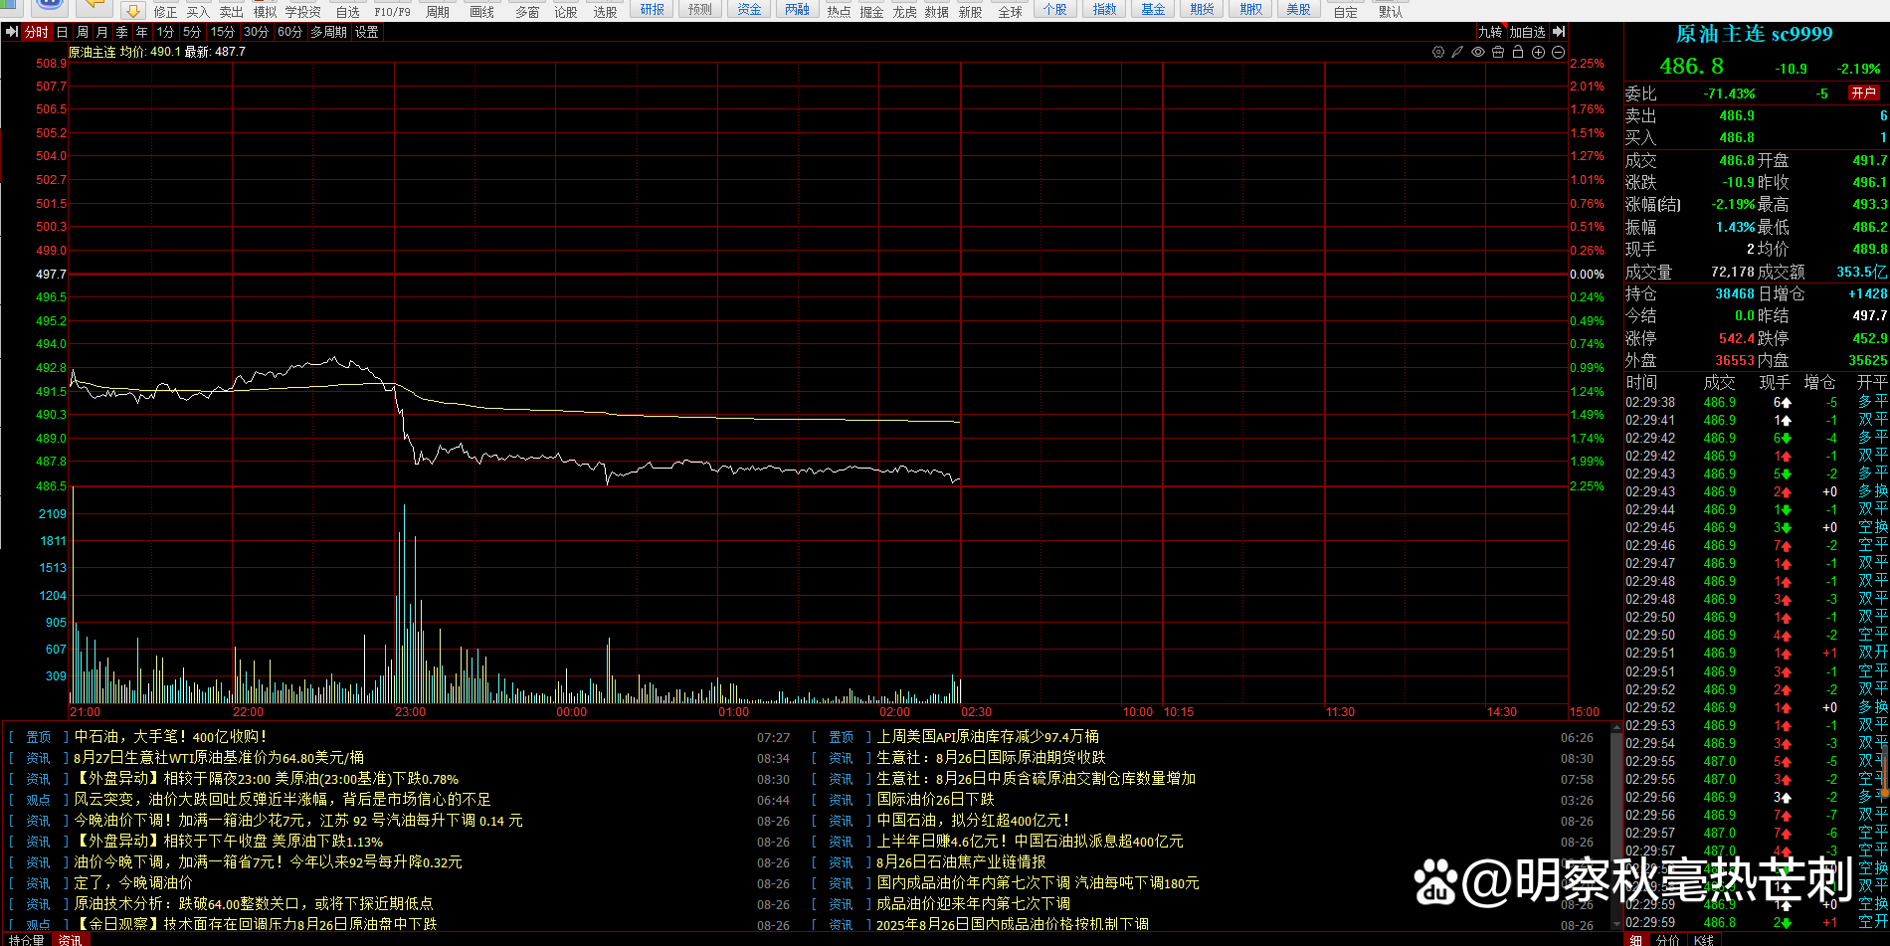Click the 预测 toolbar button

click(700, 9)
